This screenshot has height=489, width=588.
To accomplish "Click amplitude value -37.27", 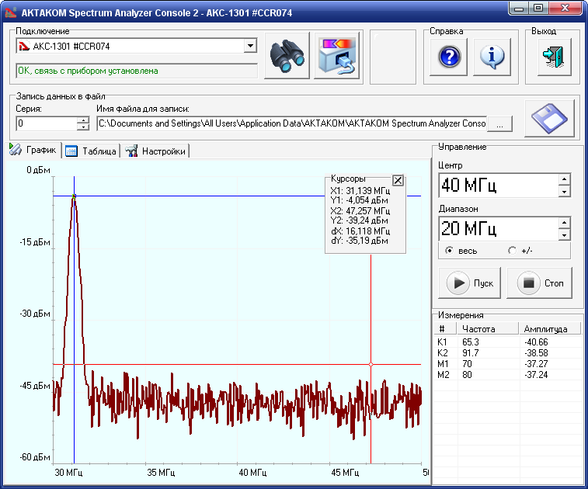I will (536, 363).
